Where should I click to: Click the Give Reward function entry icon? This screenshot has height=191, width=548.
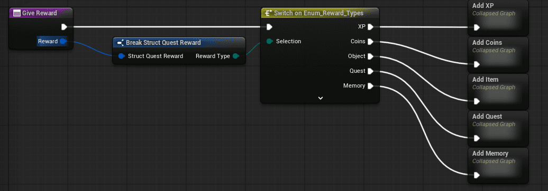[x=16, y=13]
